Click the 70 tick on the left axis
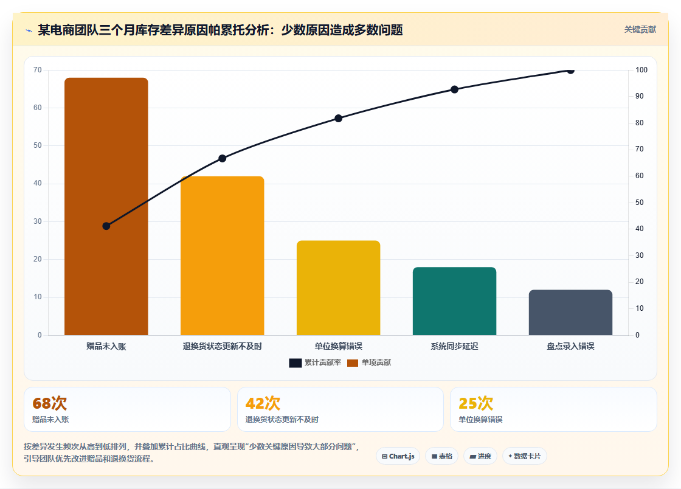This screenshot has height=489, width=681. (38, 70)
